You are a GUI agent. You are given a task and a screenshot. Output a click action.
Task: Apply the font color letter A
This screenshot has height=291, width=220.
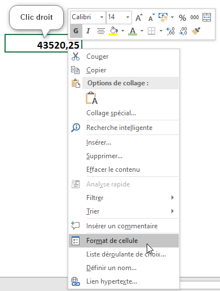133,31
